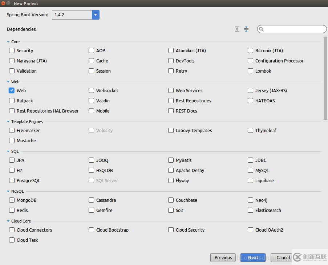Select the Lombok checkbox

point(251,71)
